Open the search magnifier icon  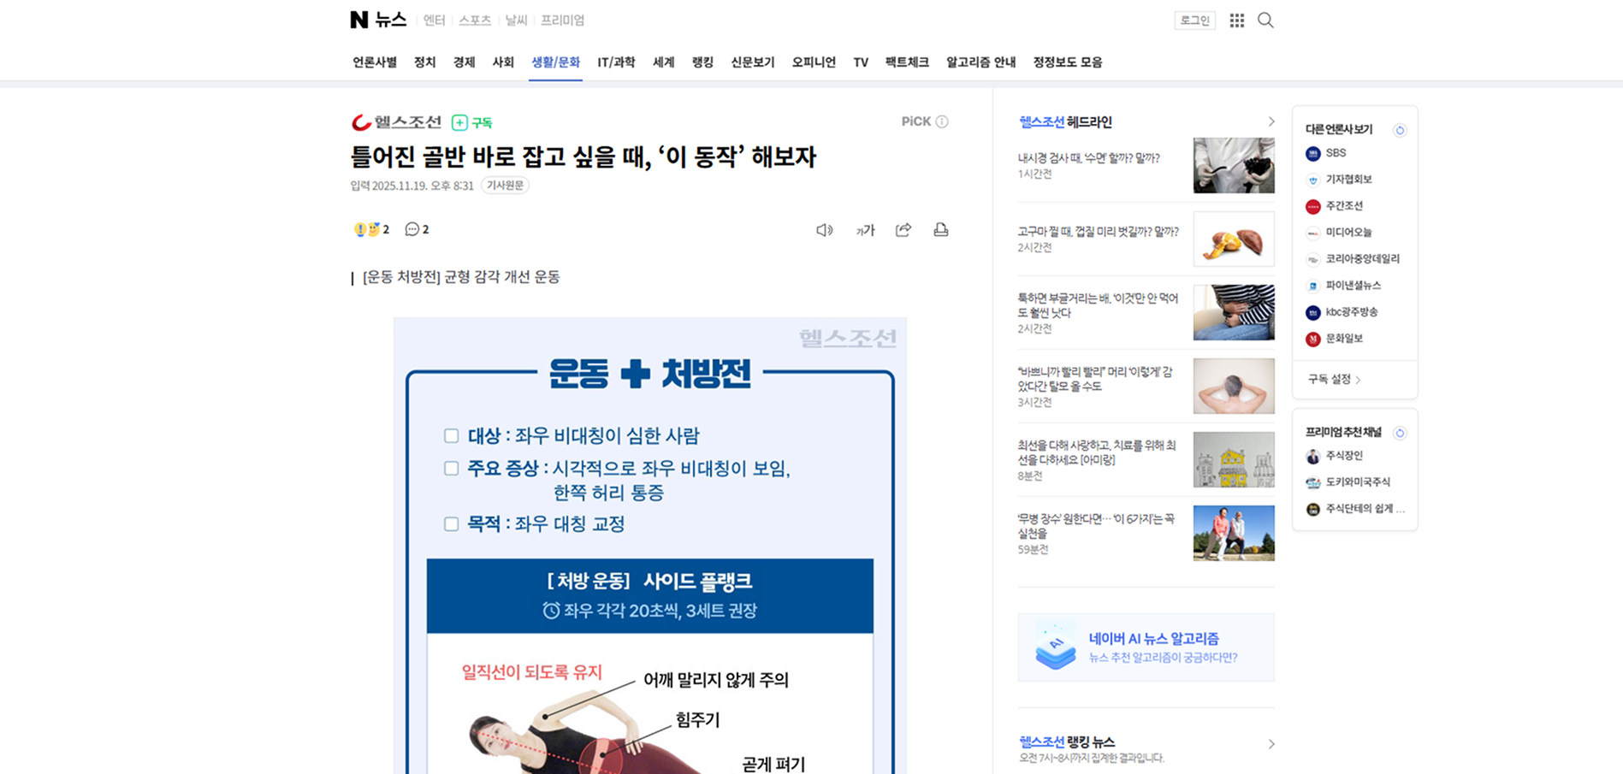pos(1265,21)
